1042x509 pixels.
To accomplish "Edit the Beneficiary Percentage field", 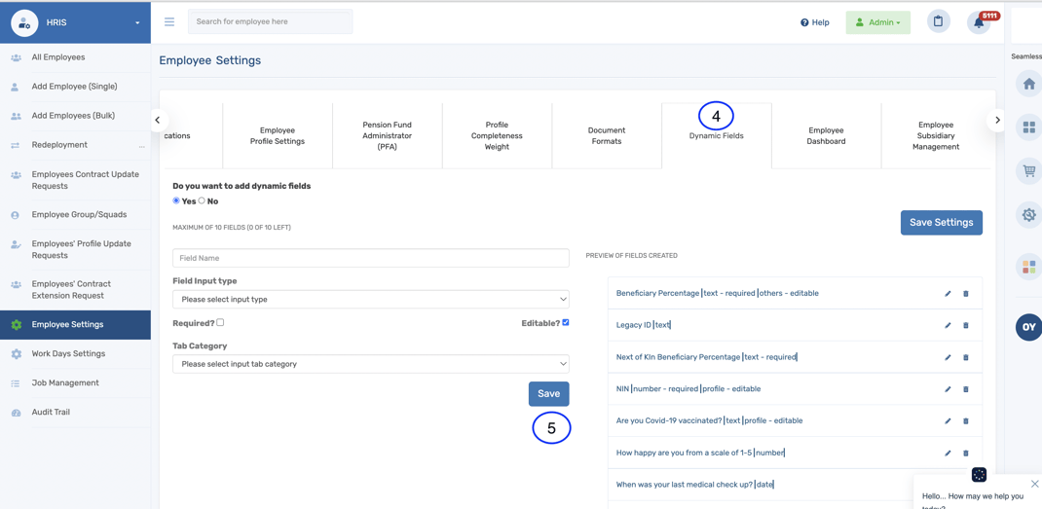I will click(x=948, y=294).
